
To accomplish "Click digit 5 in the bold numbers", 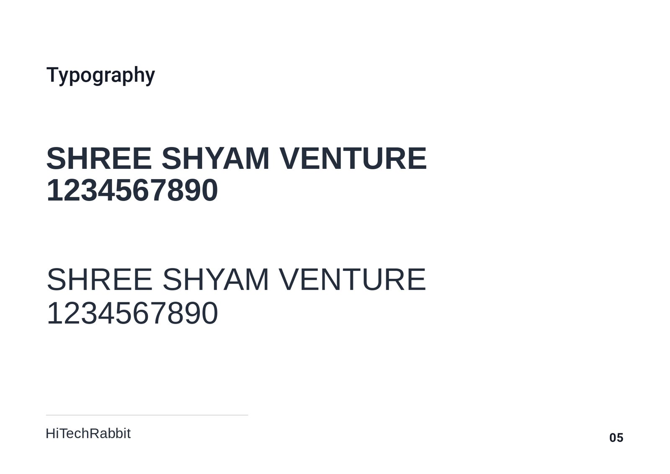I will pos(123,191).
